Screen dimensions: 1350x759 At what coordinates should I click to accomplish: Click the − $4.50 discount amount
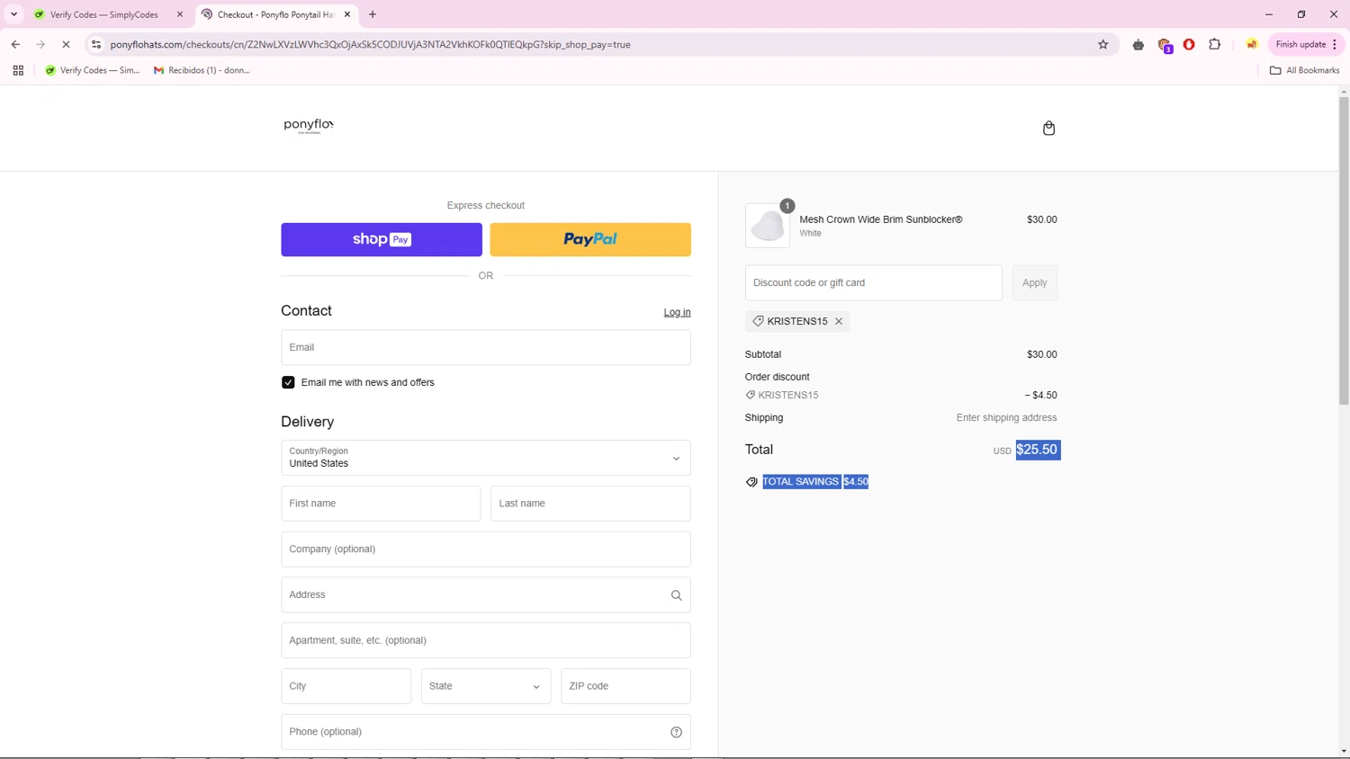tap(1040, 395)
